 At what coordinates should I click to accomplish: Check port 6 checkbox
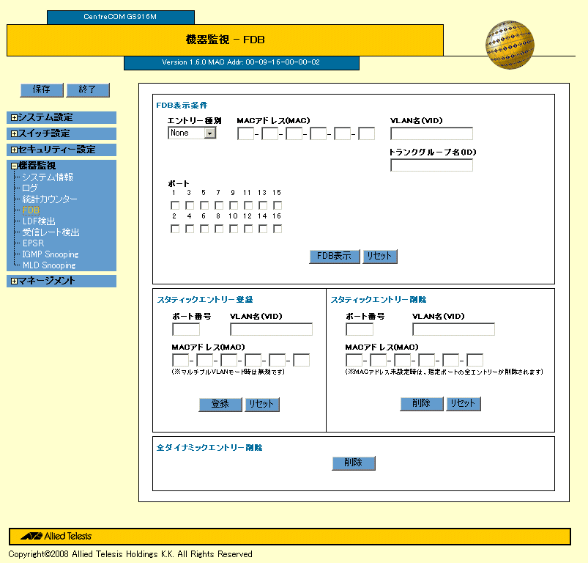(204, 229)
